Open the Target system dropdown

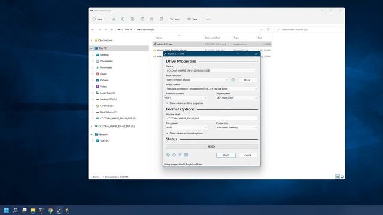pos(237,98)
